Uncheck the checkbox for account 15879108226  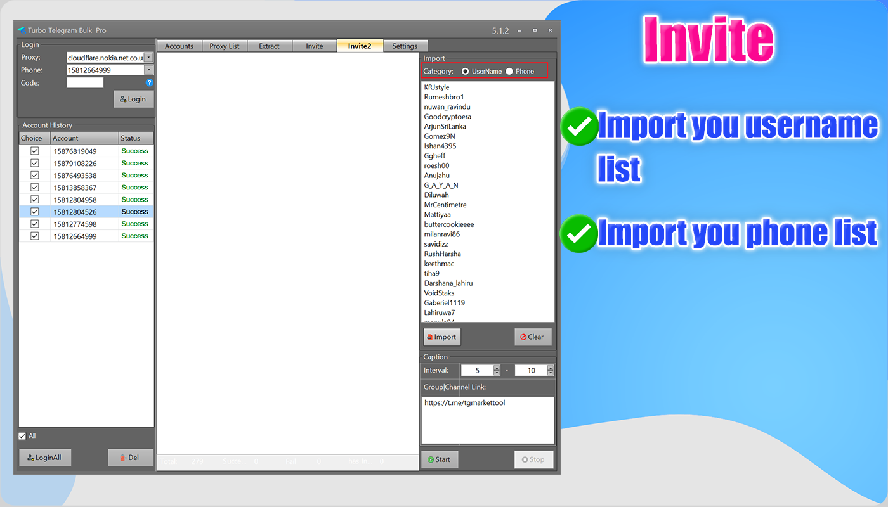coord(35,163)
